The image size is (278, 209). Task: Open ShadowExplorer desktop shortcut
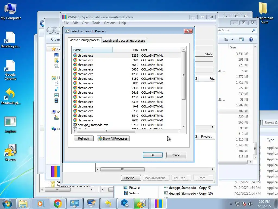11,96
